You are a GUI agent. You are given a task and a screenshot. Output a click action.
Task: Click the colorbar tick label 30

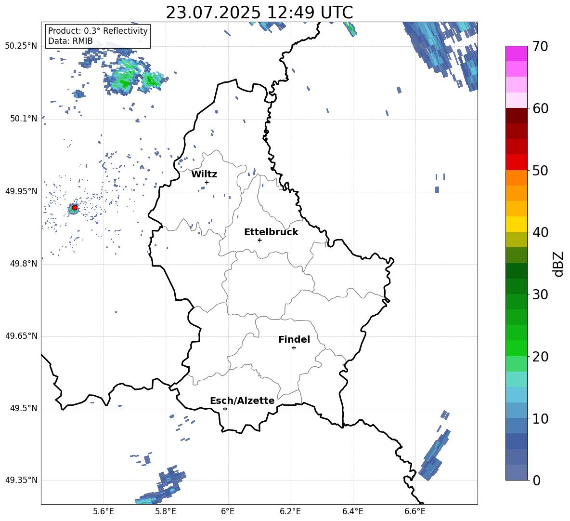(540, 294)
